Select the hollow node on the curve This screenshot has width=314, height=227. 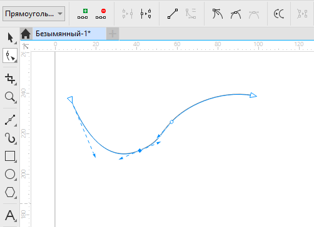coord(171,122)
